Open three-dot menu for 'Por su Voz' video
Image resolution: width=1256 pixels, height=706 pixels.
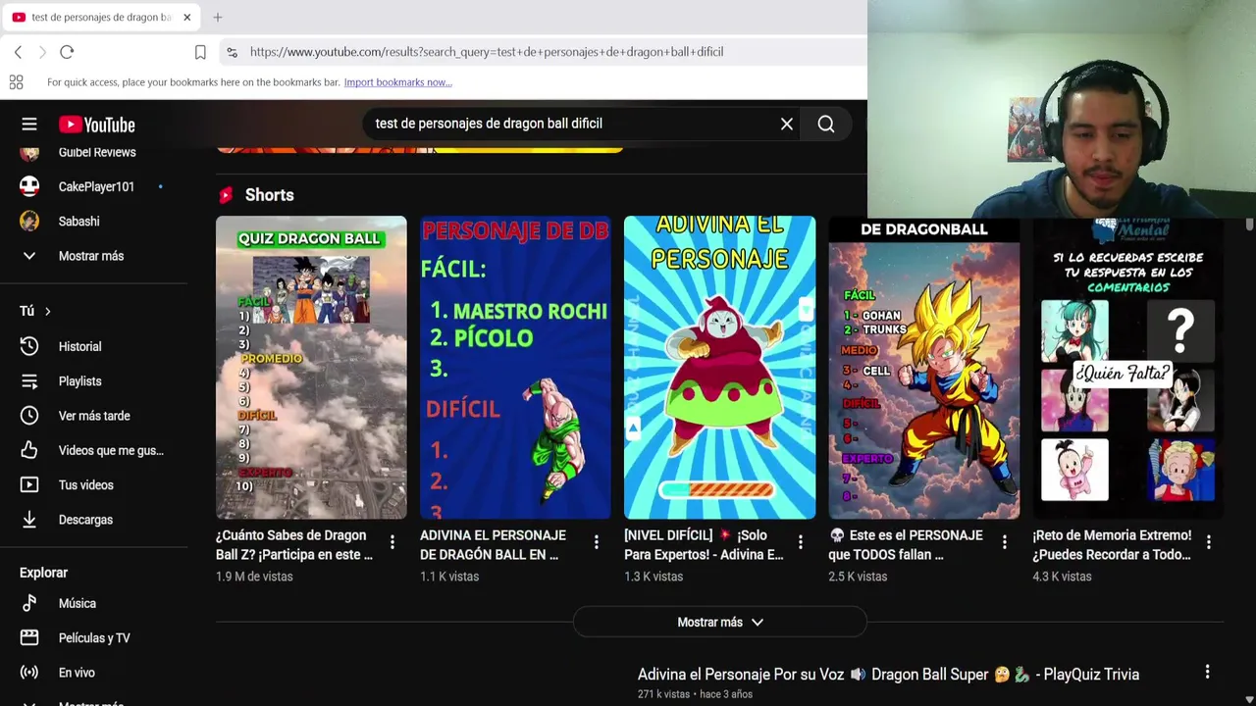[x=1207, y=672]
